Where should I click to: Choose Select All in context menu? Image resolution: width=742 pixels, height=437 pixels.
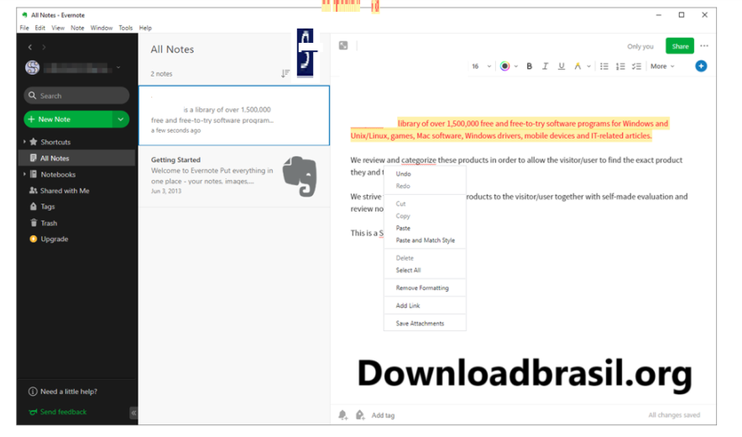425,270
